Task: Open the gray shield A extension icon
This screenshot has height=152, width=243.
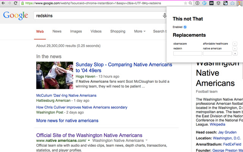Action: (x=218, y=3)
